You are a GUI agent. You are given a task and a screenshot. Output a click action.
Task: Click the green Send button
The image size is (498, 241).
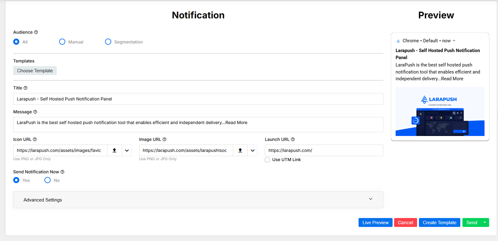point(472,223)
